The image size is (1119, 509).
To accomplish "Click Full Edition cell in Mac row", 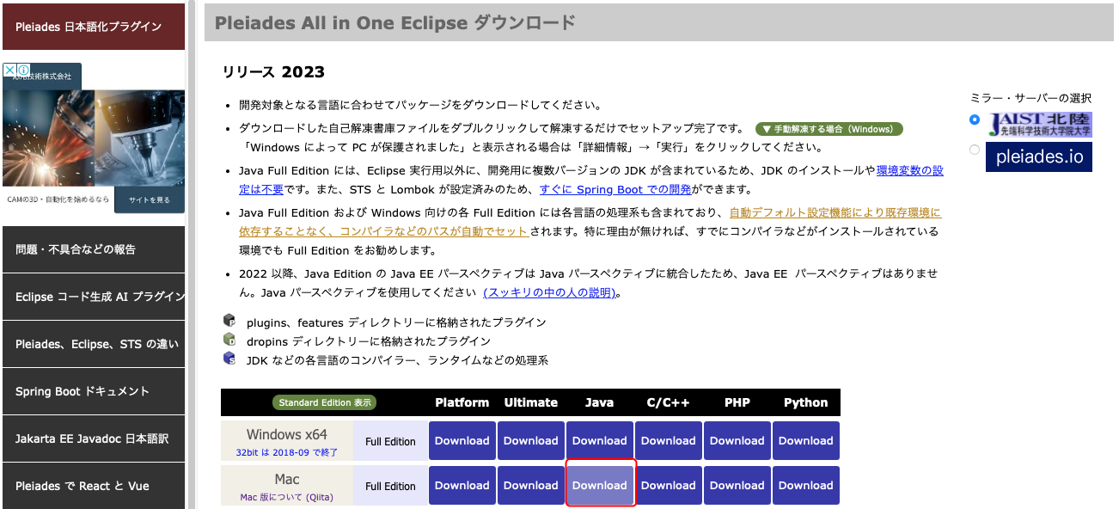I will tap(390, 486).
